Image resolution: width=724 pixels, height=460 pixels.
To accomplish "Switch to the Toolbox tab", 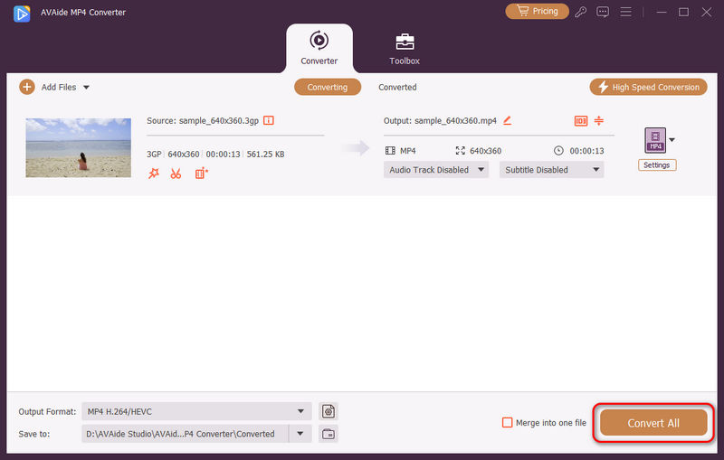I will point(405,49).
